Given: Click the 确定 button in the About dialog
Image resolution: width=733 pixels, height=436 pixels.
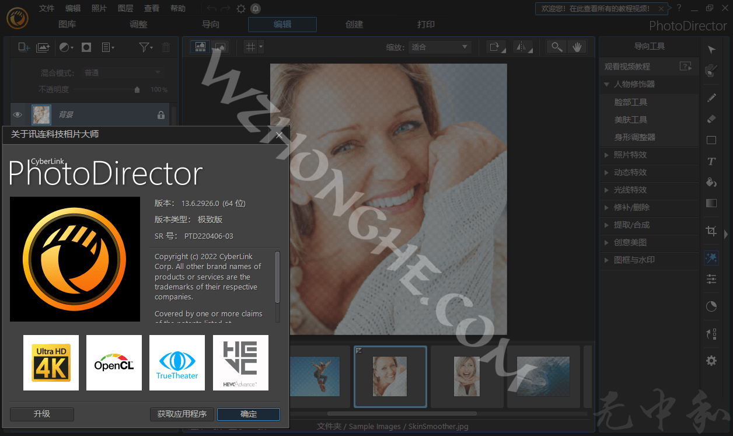Looking at the screenshot, I should point(248,414).
